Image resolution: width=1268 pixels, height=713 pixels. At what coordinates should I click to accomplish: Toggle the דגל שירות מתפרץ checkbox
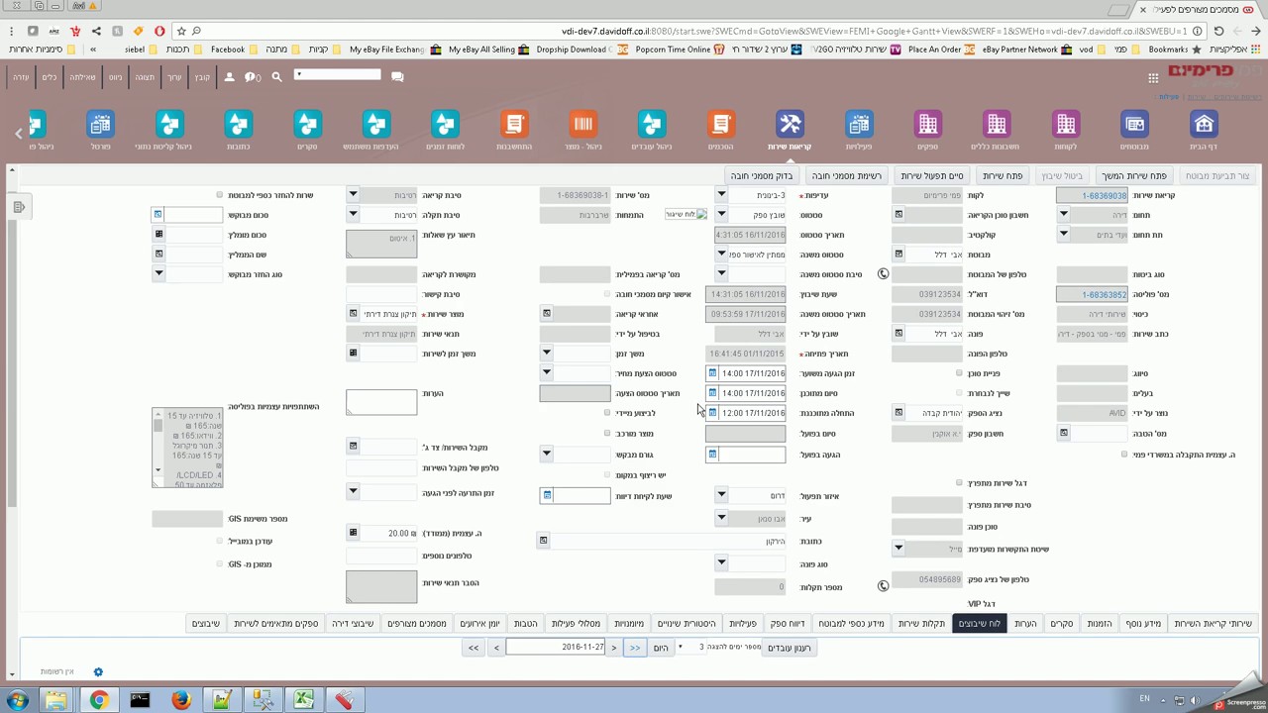pos(959,482)
